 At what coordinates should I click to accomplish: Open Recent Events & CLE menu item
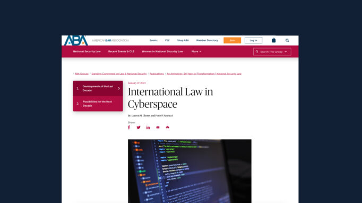pyautogui.click(x=121, y=51)
